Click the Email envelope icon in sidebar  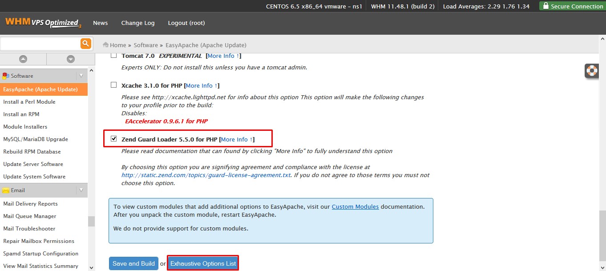[x=6, y=190]
